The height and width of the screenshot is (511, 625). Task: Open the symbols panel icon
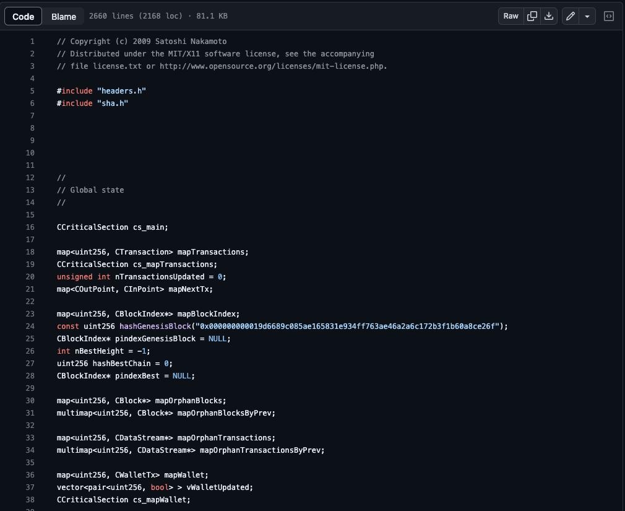(x=609, y=16)
